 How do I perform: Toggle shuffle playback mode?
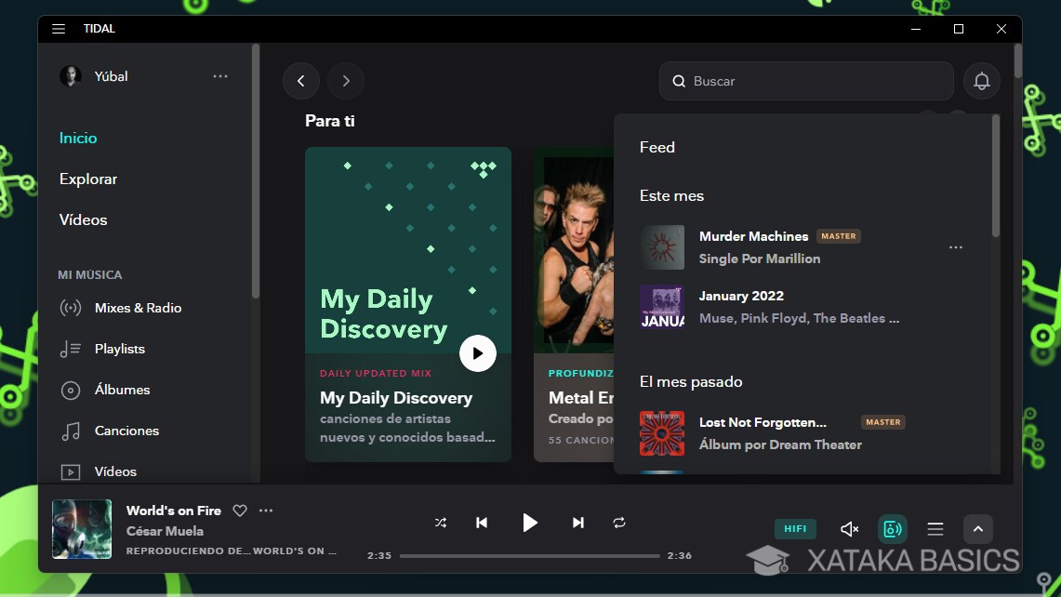tap(441, 523)
